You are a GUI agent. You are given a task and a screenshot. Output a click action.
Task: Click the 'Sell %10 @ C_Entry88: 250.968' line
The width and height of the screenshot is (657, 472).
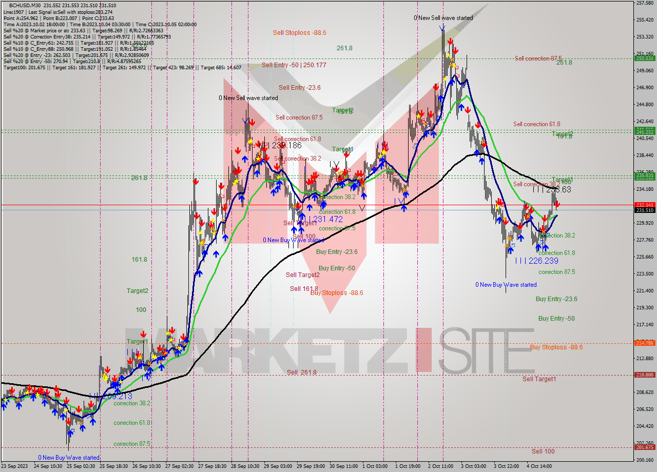click(75, 49)
